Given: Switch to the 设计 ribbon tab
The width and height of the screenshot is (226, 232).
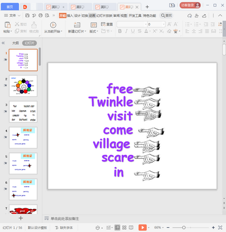Looking at the screenshot, I should [x=77, y=16].
